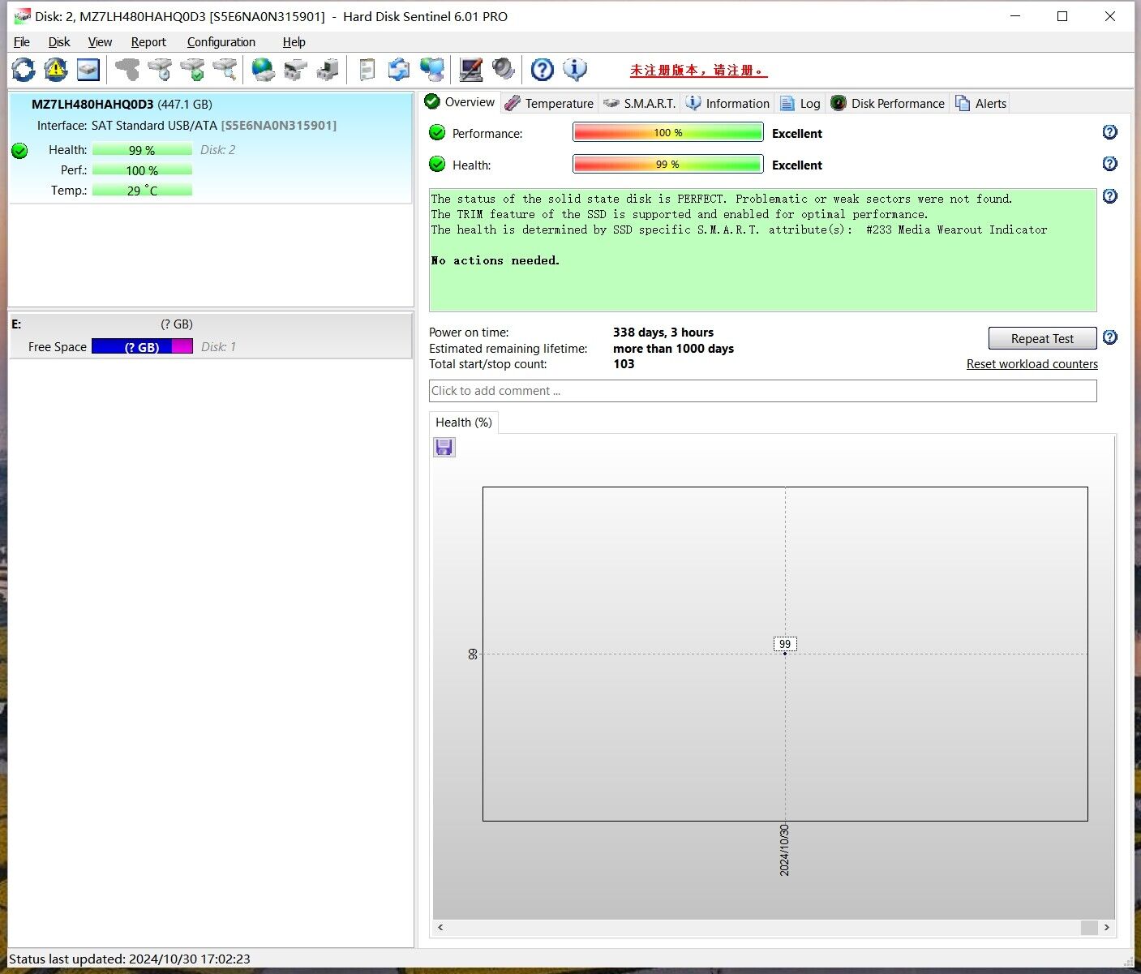The width and height of the screenshot is (1141, 974).
Task: Open the Log tab
Action: pyautogui.click(x=800, y=103)
